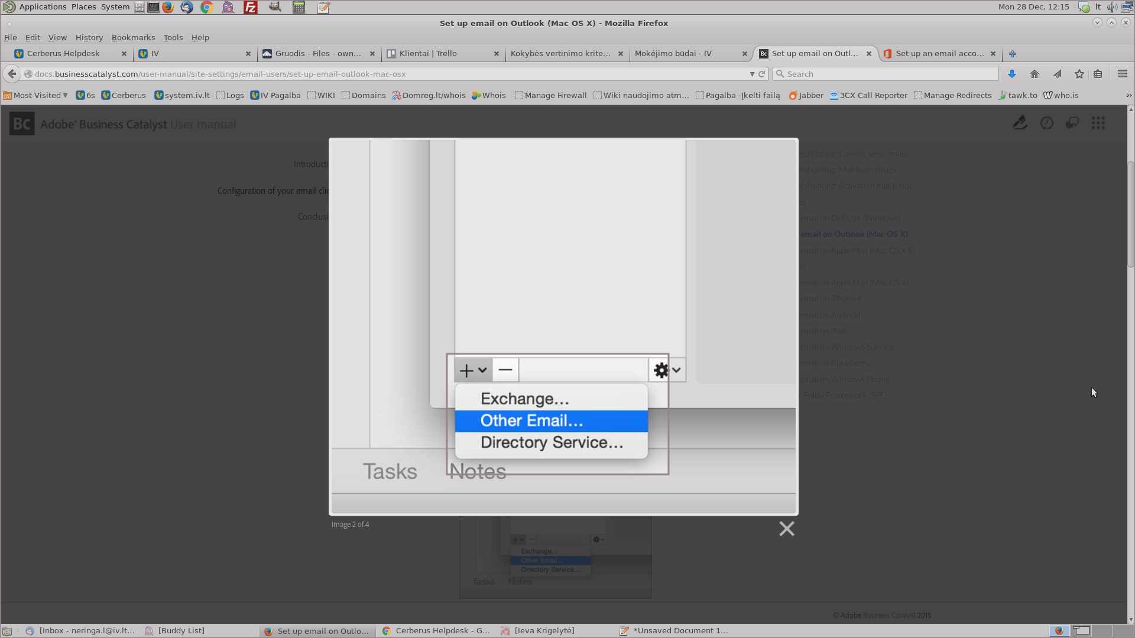
Task: Show more bookmarks overflow chevron
Action: click(x=1128, y=95)
